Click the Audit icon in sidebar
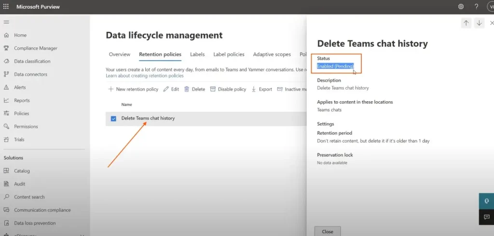This screenshot has height=236, width=494. click(6, 184)
